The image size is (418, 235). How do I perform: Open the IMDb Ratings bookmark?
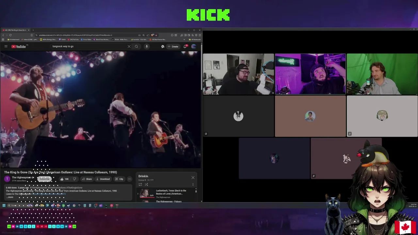point(47,39)
